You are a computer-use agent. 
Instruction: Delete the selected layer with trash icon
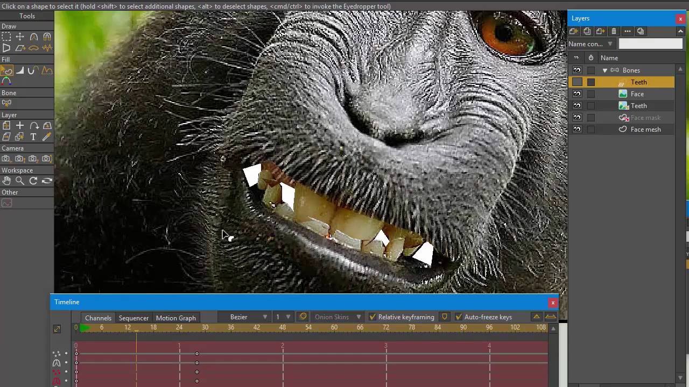coord(614,31)
